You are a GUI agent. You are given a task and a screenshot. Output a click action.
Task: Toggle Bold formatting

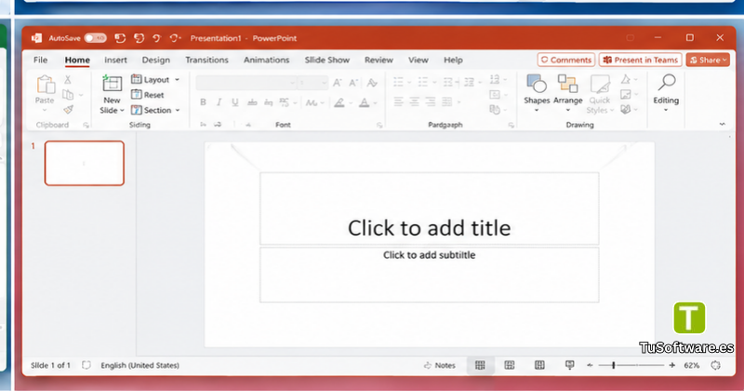tap(203, 102)
